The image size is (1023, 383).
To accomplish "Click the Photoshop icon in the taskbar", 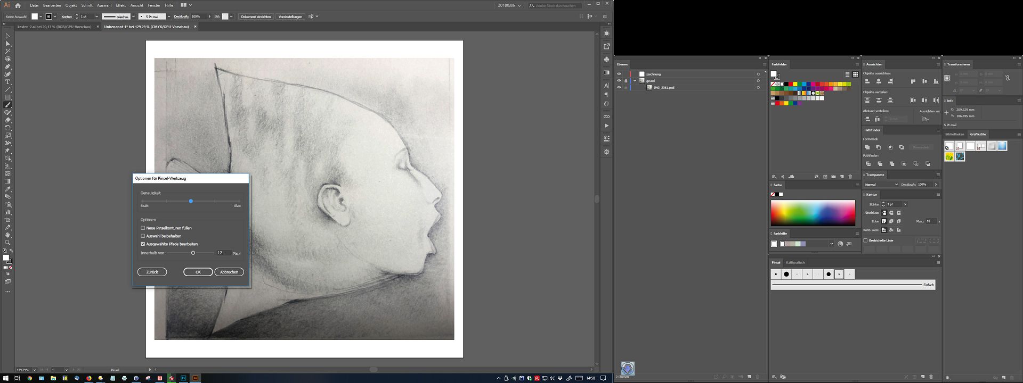I will (x=183, y=378).
